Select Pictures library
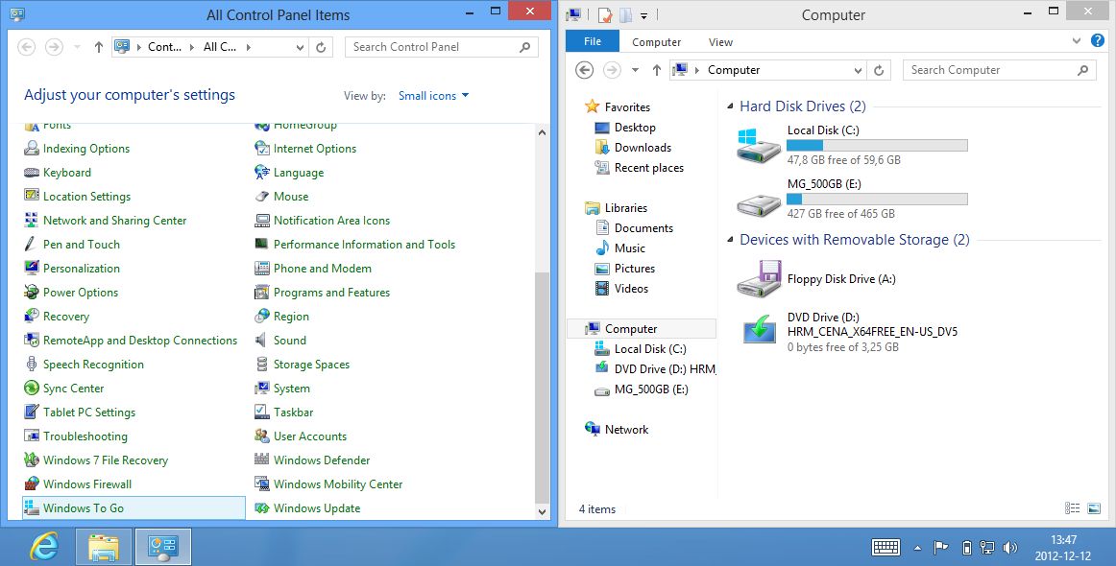 624,268
